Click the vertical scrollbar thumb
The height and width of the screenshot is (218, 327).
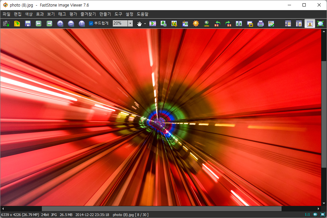tap(324, 114)
